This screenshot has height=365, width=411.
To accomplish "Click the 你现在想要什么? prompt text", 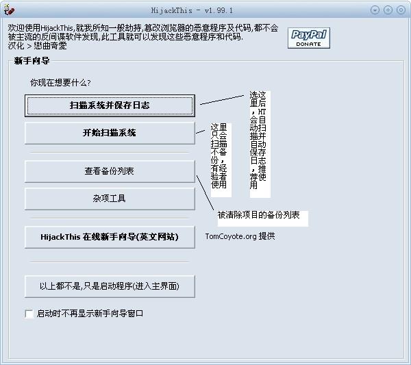I will coord(60,83).
